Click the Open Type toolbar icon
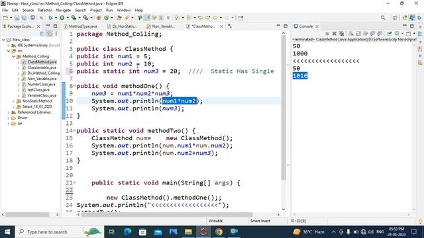This screenshot has height=238, width=424. click(x=119, y=18)
